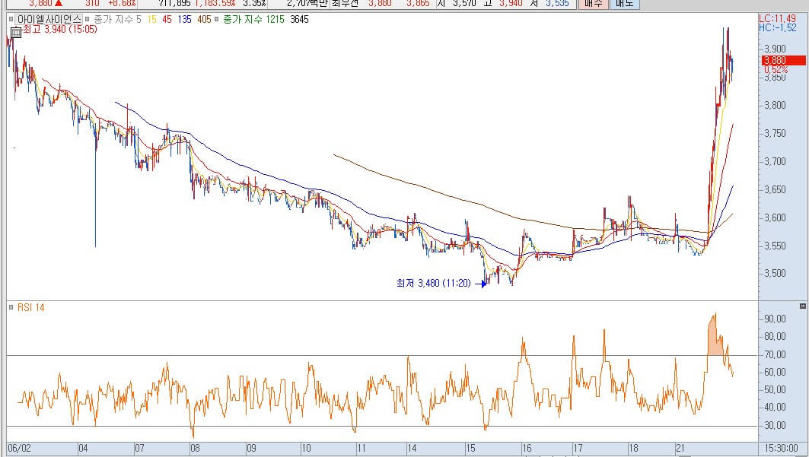This screenshot has width=809, height=457.
Task: Click the 0.52% change label
Action: pyautogui.click(x=776, y=69)
